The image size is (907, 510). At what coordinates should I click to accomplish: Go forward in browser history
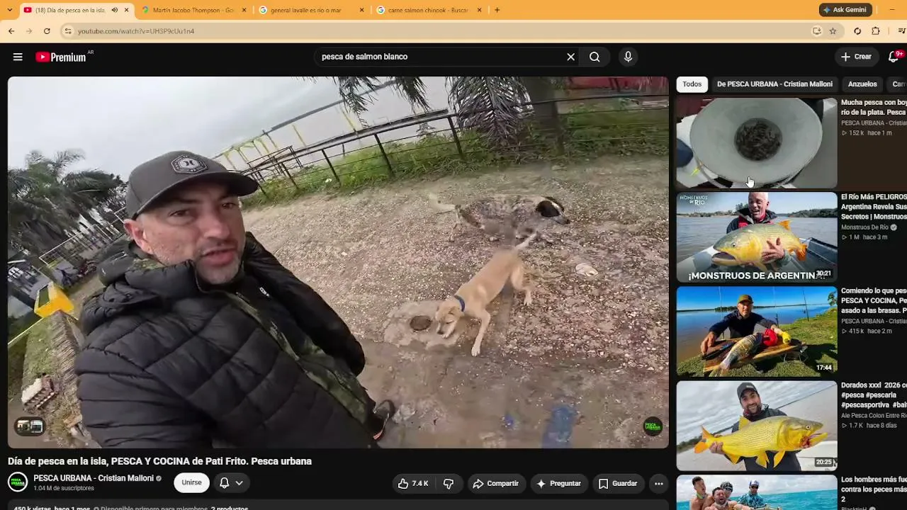pyautogui.click(x=29, y=31)
